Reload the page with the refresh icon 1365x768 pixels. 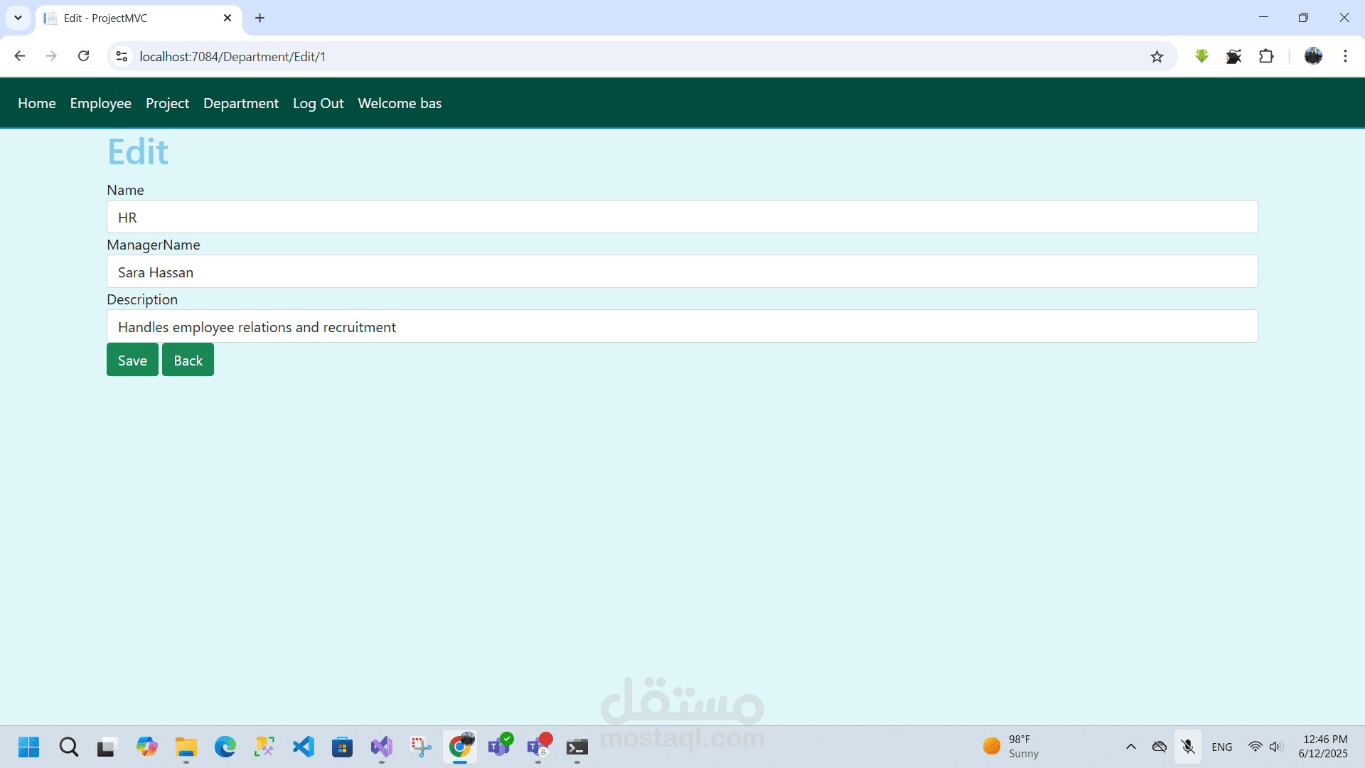pyautogui.click(x=83, y=56)
